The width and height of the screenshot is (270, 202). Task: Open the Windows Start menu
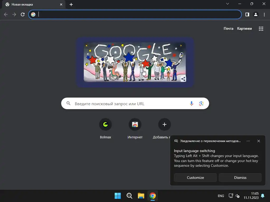point(118,196)
